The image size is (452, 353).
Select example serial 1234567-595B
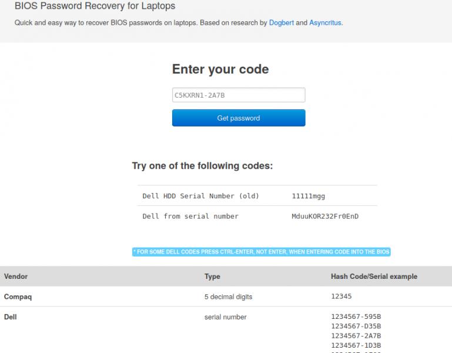coord(356,317)
